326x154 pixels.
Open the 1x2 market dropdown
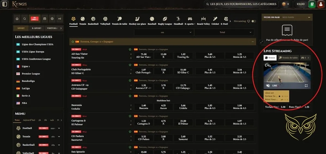164,32
